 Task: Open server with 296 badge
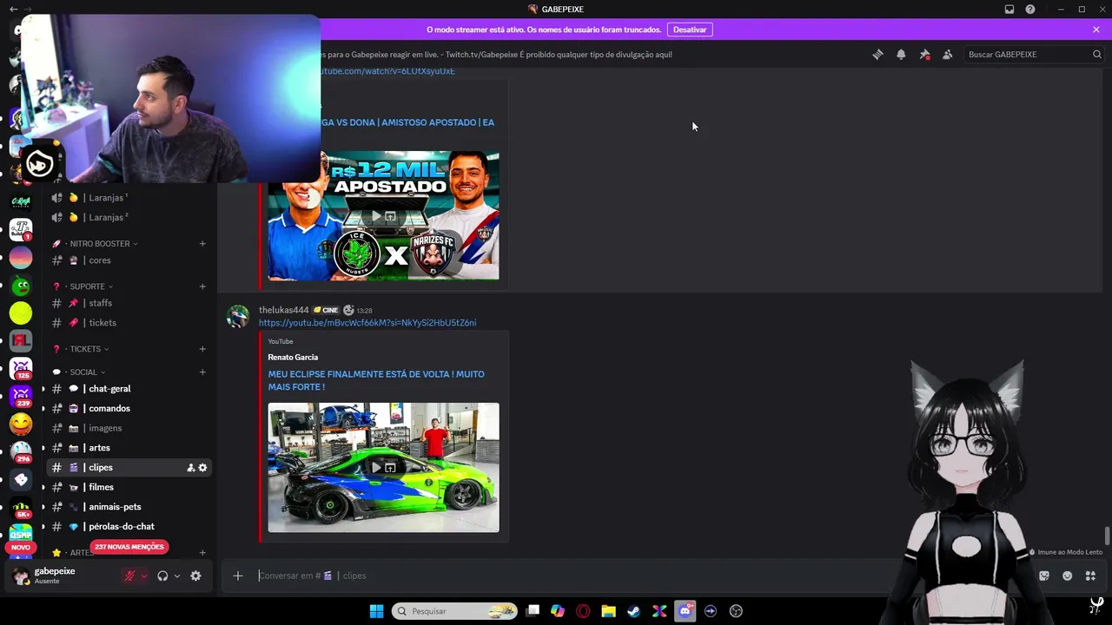coord(21,451)
